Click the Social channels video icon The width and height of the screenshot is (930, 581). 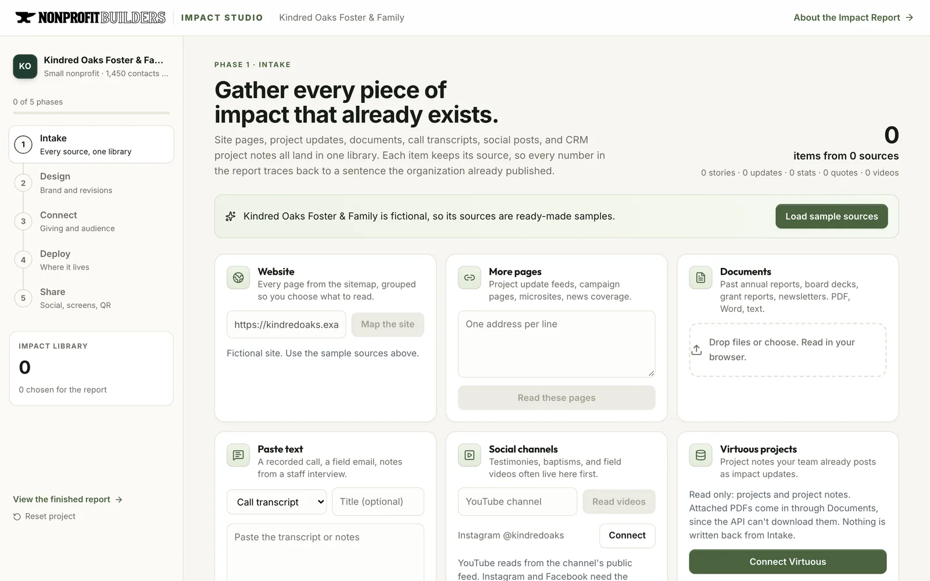pos(470,456)
